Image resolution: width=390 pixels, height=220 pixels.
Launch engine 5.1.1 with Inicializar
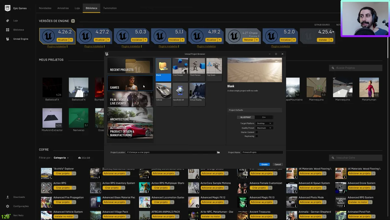[x=174, y=40]
